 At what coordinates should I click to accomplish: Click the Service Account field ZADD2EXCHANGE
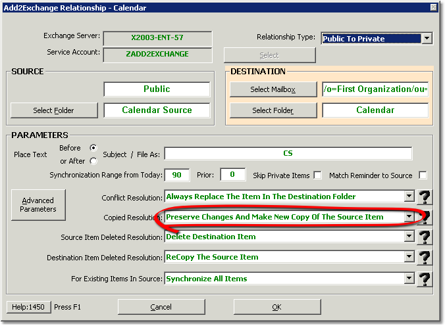[157, 54]
